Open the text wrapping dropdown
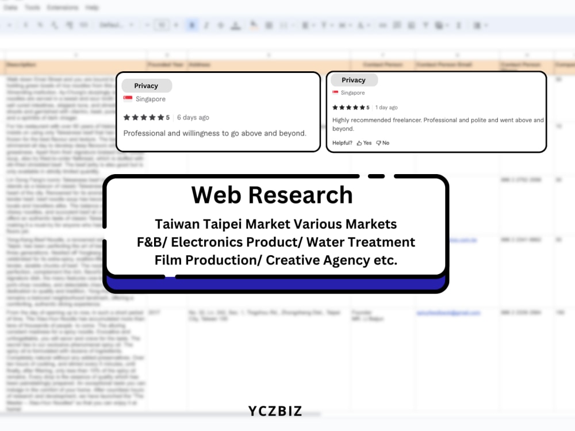 point(344,25)
